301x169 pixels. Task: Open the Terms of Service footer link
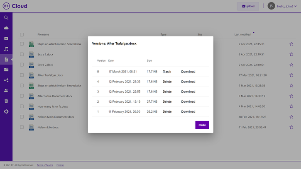45,165
